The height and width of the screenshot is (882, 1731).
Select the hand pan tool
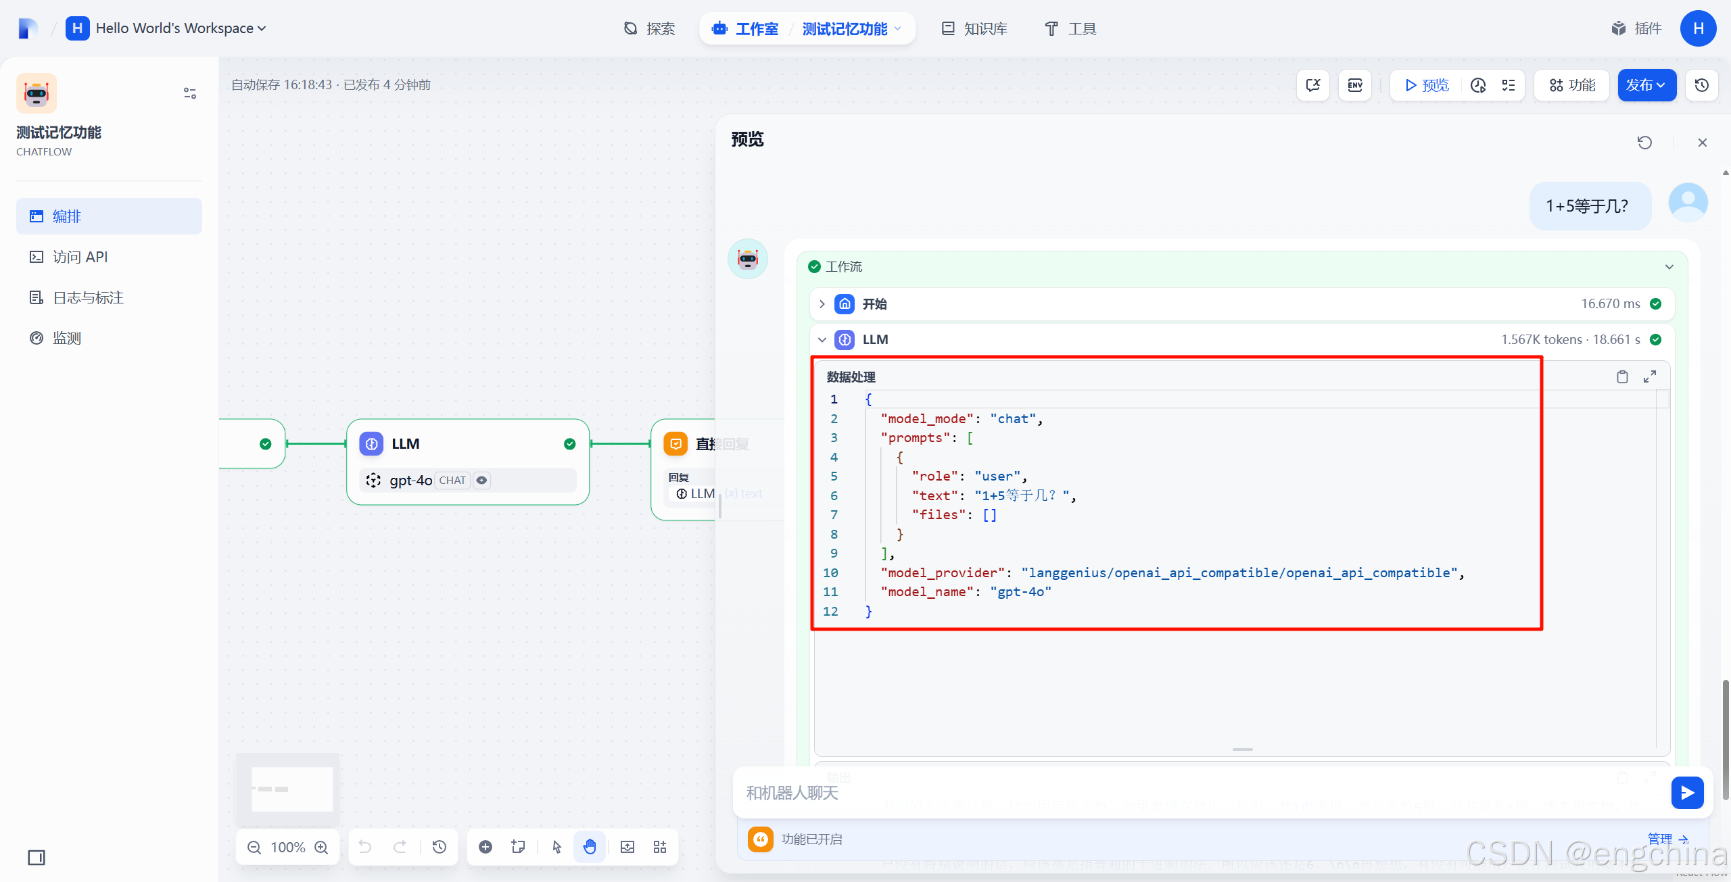590,847
